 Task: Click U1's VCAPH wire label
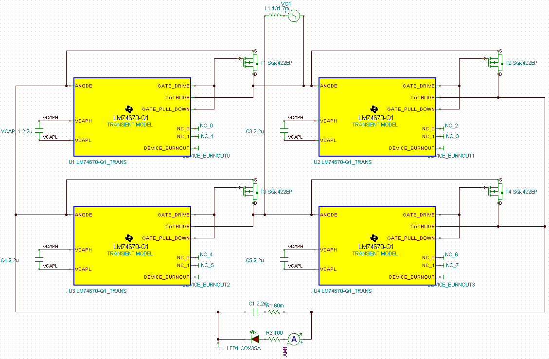pos(51,118)
